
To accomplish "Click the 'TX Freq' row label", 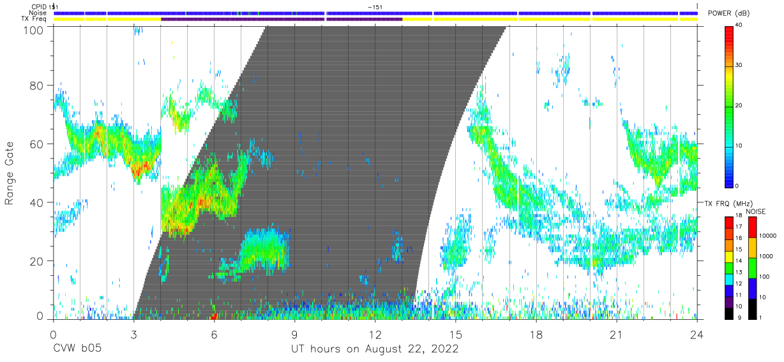I will pyautogui.click(x=34, y=19).
